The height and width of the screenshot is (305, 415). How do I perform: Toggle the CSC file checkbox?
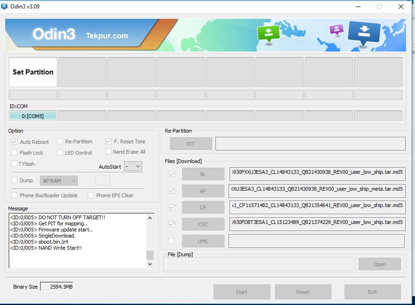click(172, 224)
